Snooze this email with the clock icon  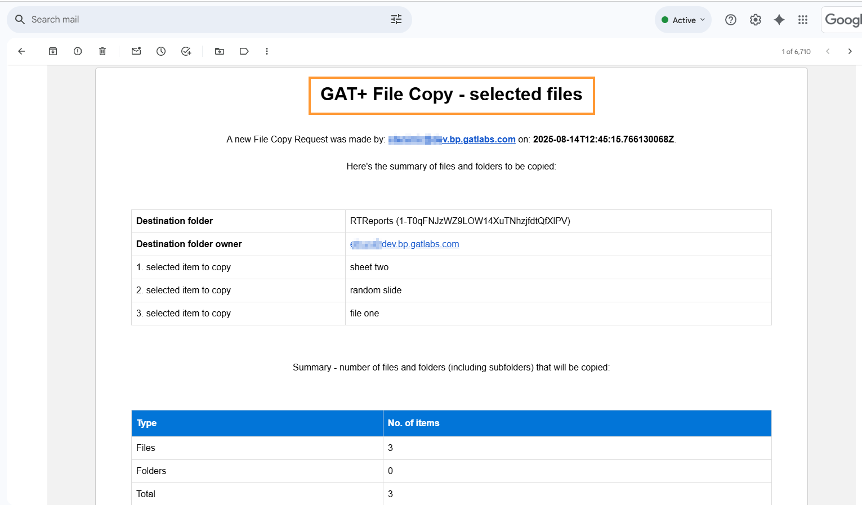(161, 51)
